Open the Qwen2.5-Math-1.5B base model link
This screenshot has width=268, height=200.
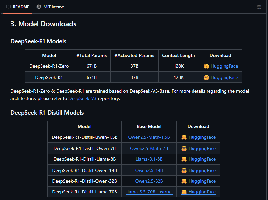click(x=149, y=137)
